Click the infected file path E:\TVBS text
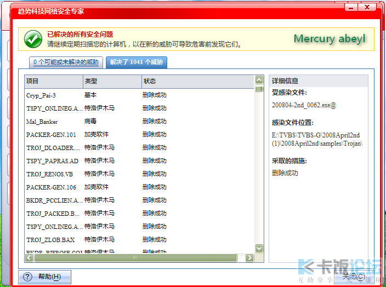 coord(317,140)
